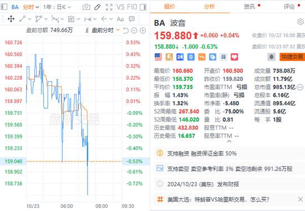Open the VS compare function
Screen dimensions: 305x211
pos(120,7)
